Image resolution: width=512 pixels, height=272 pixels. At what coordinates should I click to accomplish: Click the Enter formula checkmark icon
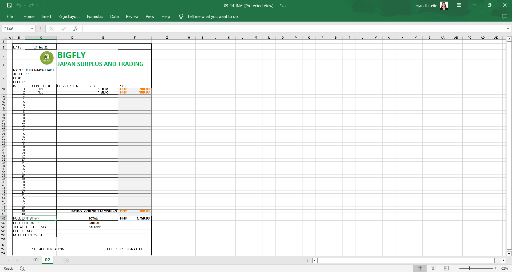pyautogui.click(x=64, y=29)
